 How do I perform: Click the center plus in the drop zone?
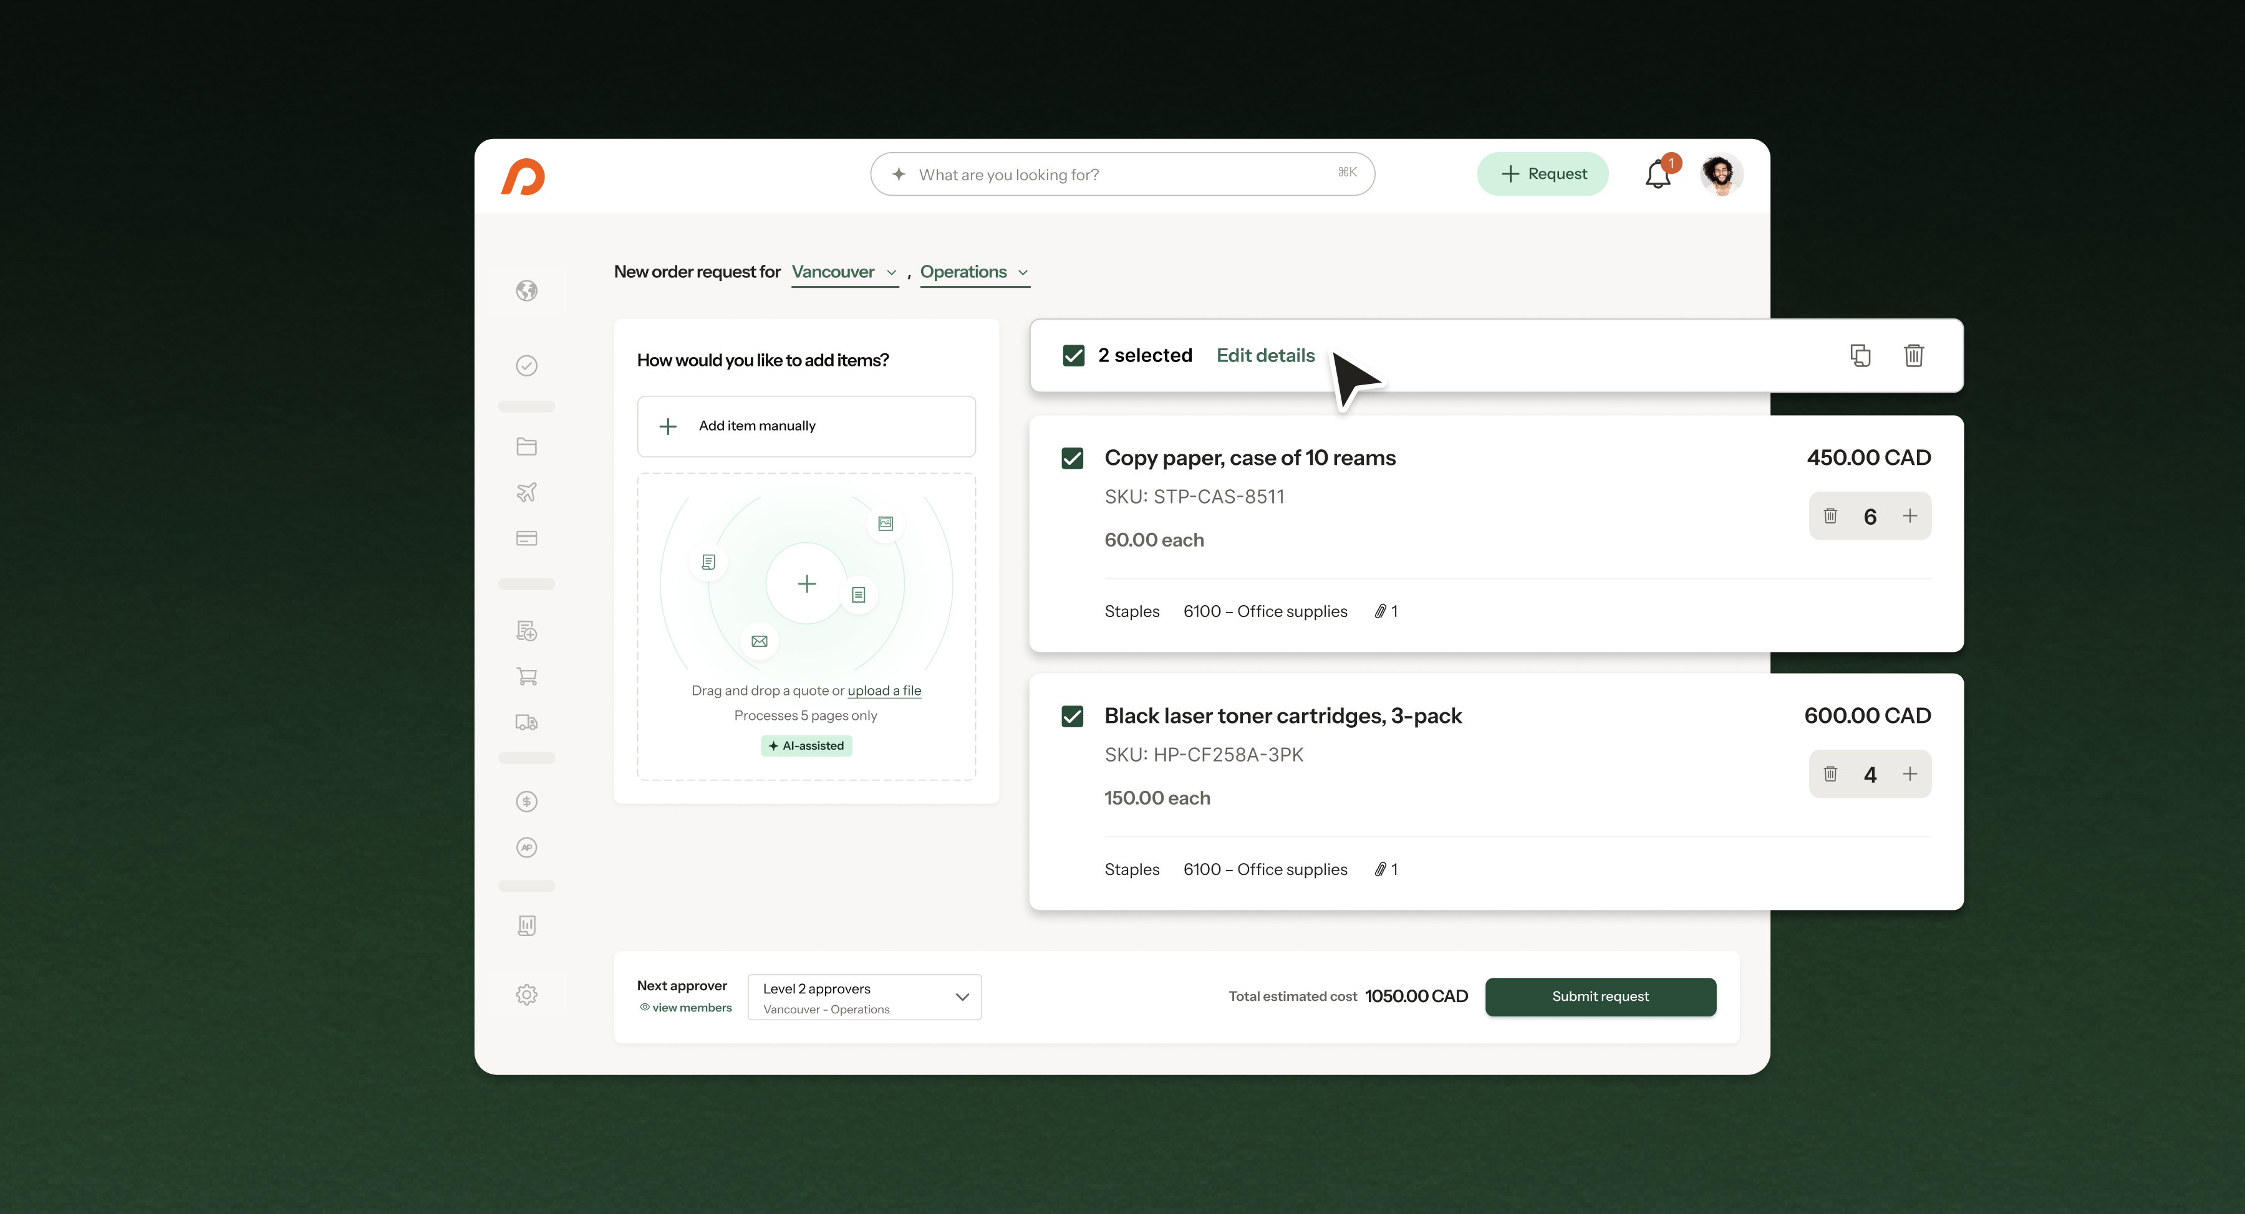coord(806,583)
